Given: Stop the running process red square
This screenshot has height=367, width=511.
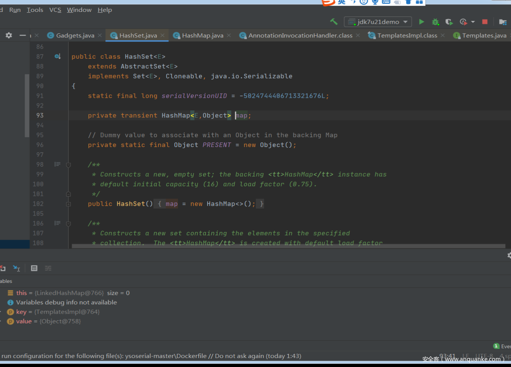Looking at the screenshot, I should 485,22.
